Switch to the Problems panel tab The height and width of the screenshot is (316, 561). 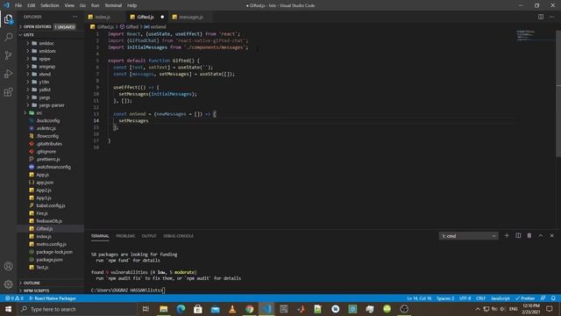point(125,236)
